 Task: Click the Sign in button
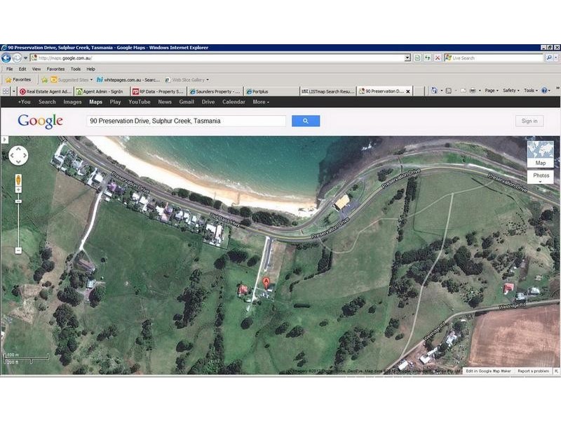point(529,121)
